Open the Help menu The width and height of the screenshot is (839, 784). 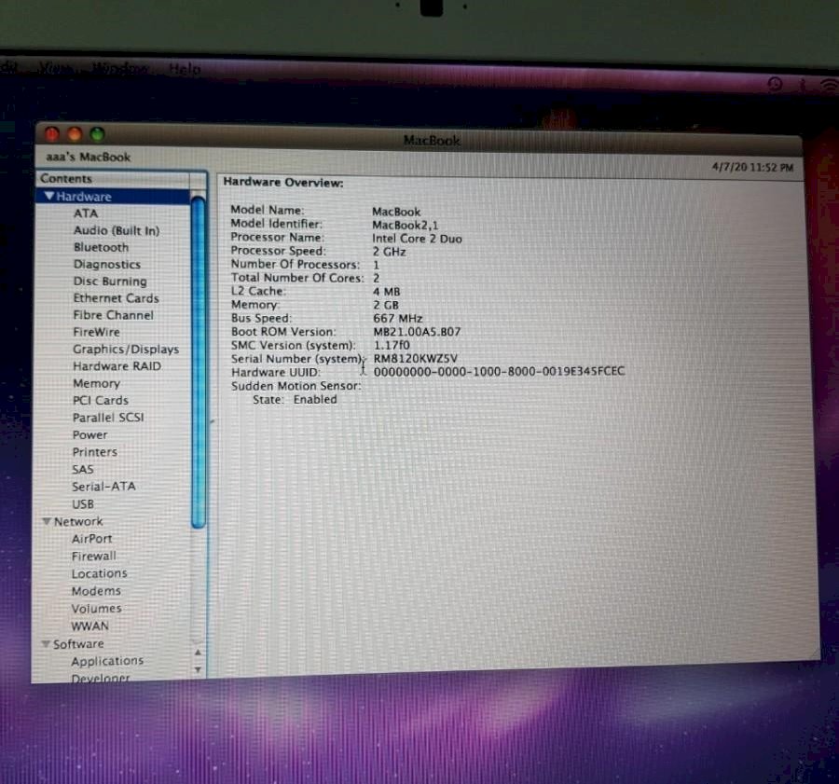pos(185,70)
